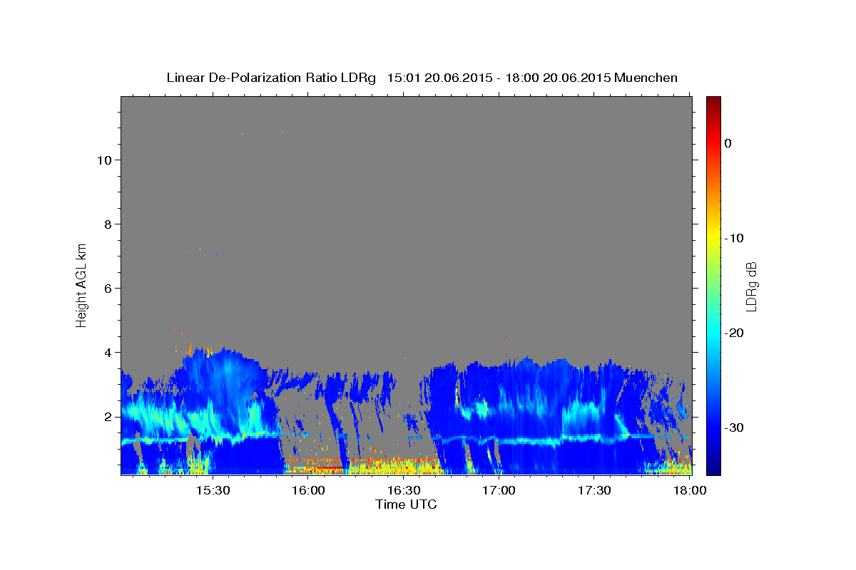The height and width of the screenshot is (570, 856).
Task: Click the colorbar value -20
Action: click(735, 333)
